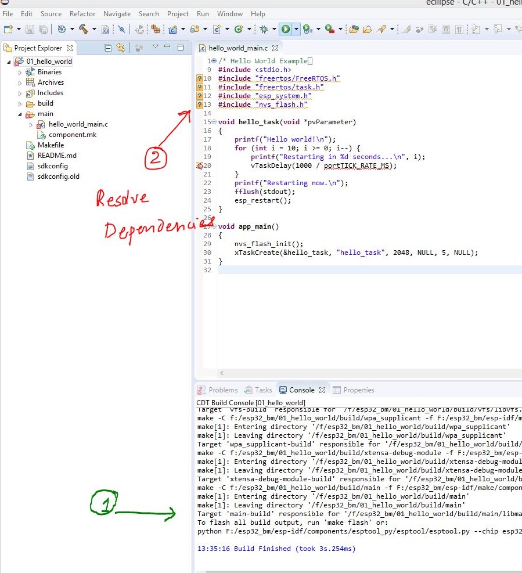Click the green Run button
Image resolution: width=522 pixels, height=573 pixels.
[285, 28]
